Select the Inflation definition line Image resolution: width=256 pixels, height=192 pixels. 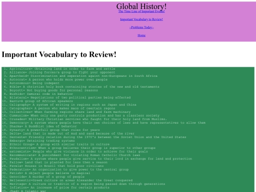point(59,187)
